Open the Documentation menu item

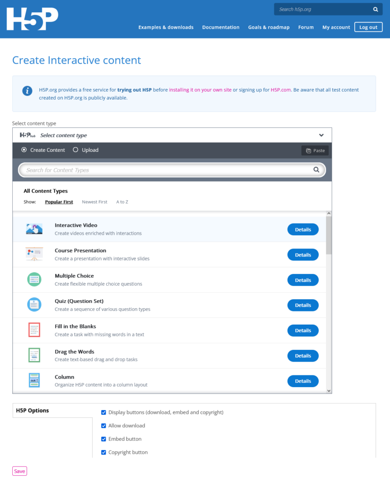[221, 27]
